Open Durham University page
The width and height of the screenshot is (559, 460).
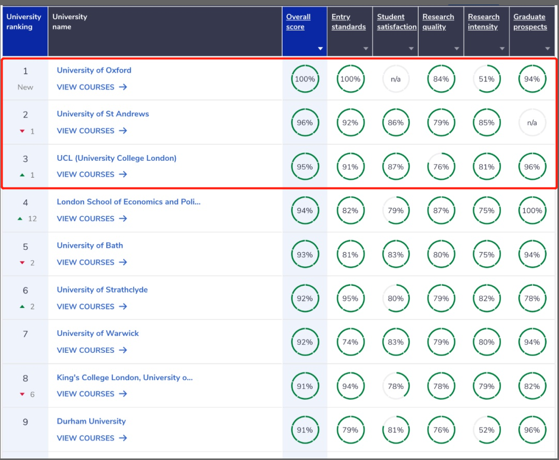[91, 421]
